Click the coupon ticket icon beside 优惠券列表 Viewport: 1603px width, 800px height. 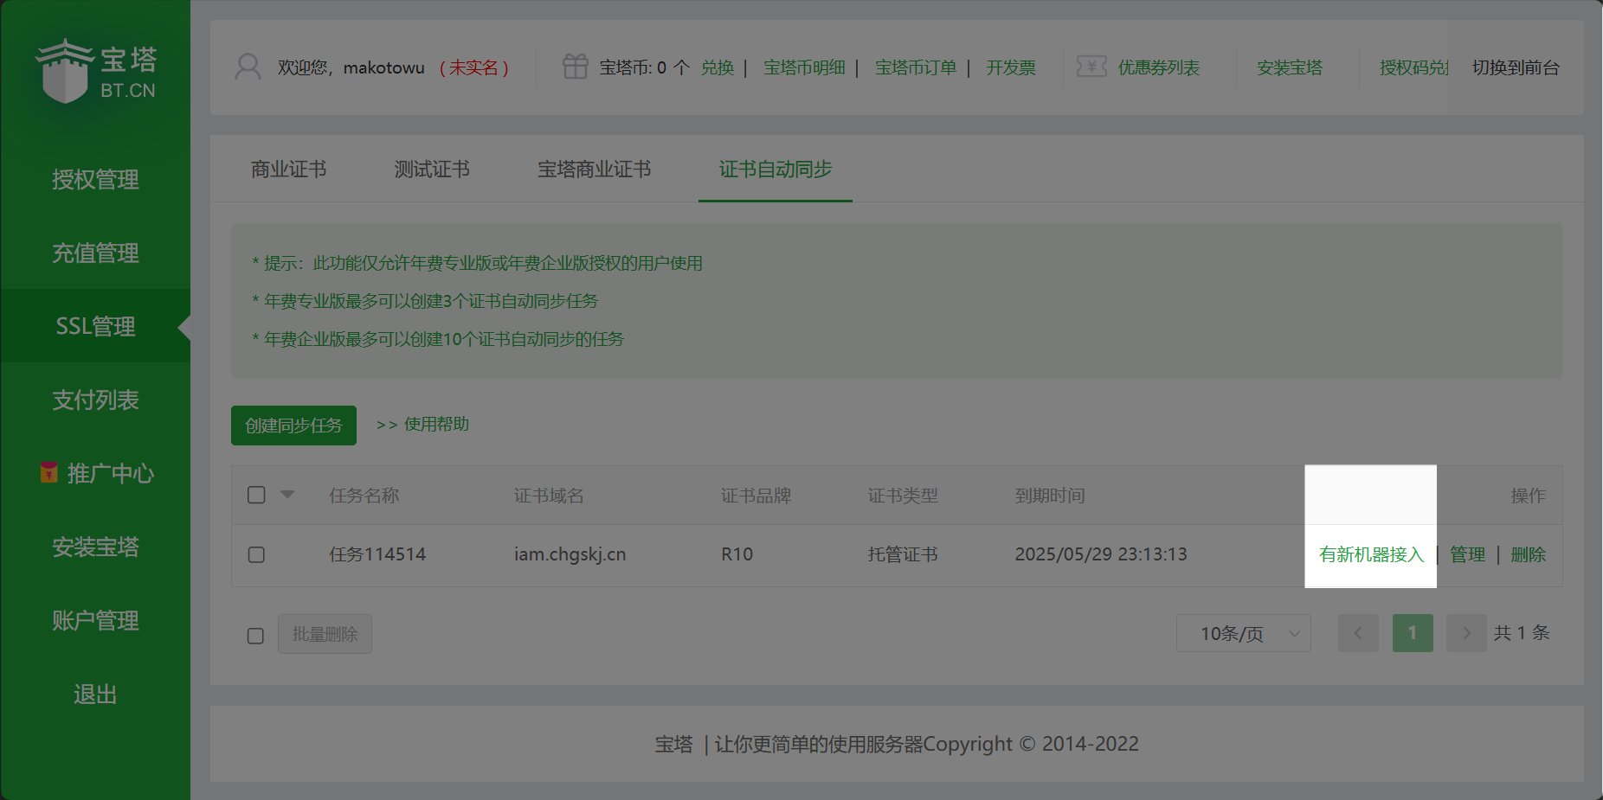click(x=1091, y=67)
